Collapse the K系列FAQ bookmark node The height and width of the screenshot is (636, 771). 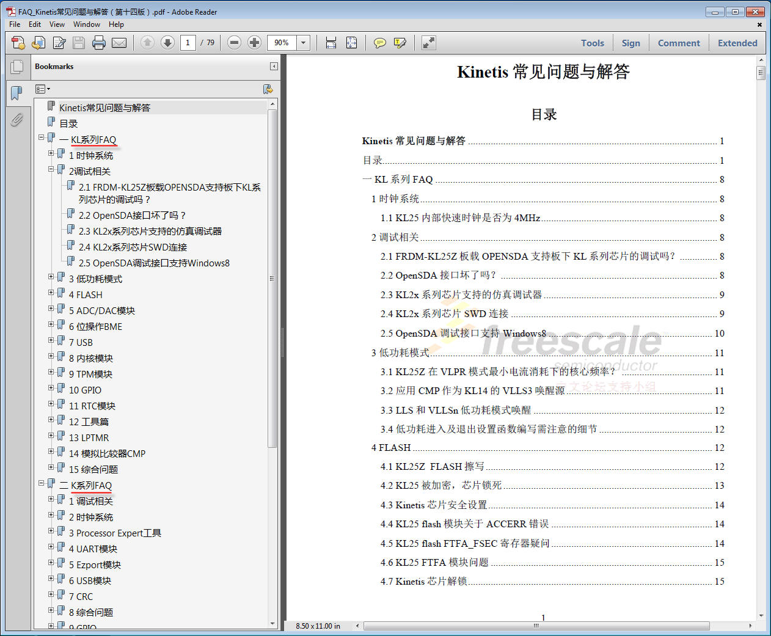[42, 483]
